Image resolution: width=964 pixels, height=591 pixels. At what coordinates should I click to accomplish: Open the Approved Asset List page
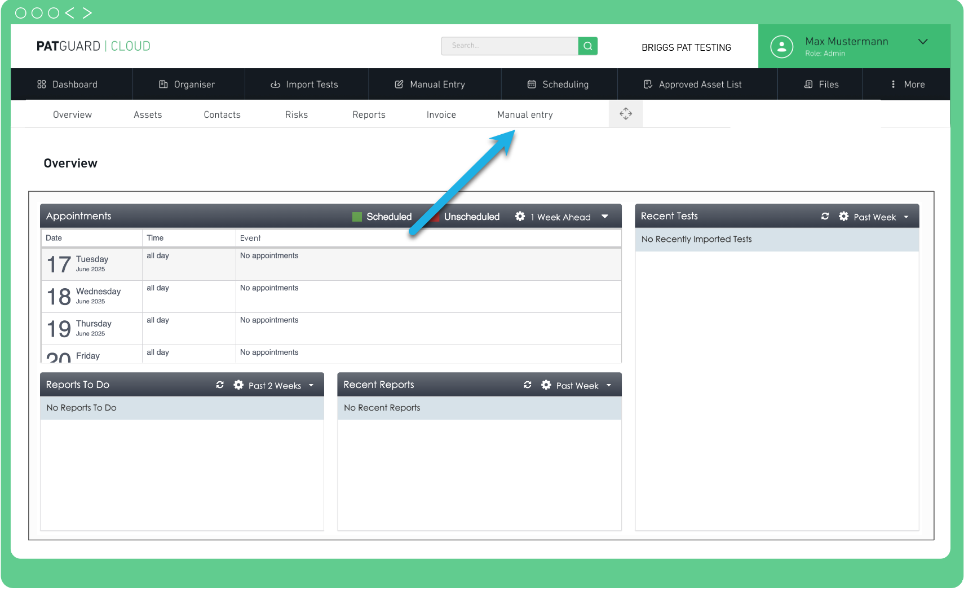point(697,84)
